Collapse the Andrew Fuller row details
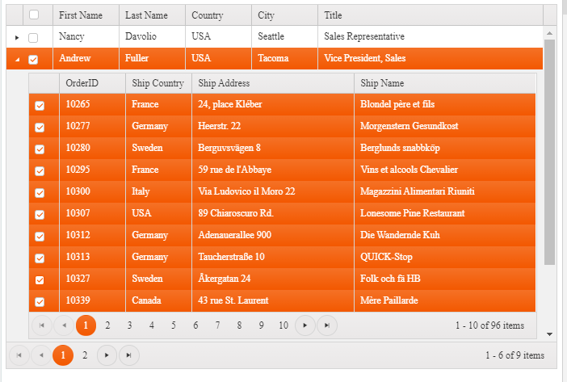The width and height of the screenshot is (567, 382). 17,59
